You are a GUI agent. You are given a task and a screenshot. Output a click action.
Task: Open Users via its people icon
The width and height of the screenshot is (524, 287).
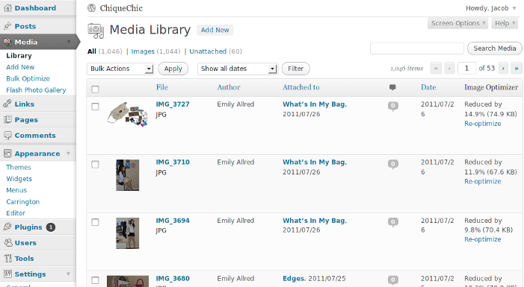(x=7, y=243)
